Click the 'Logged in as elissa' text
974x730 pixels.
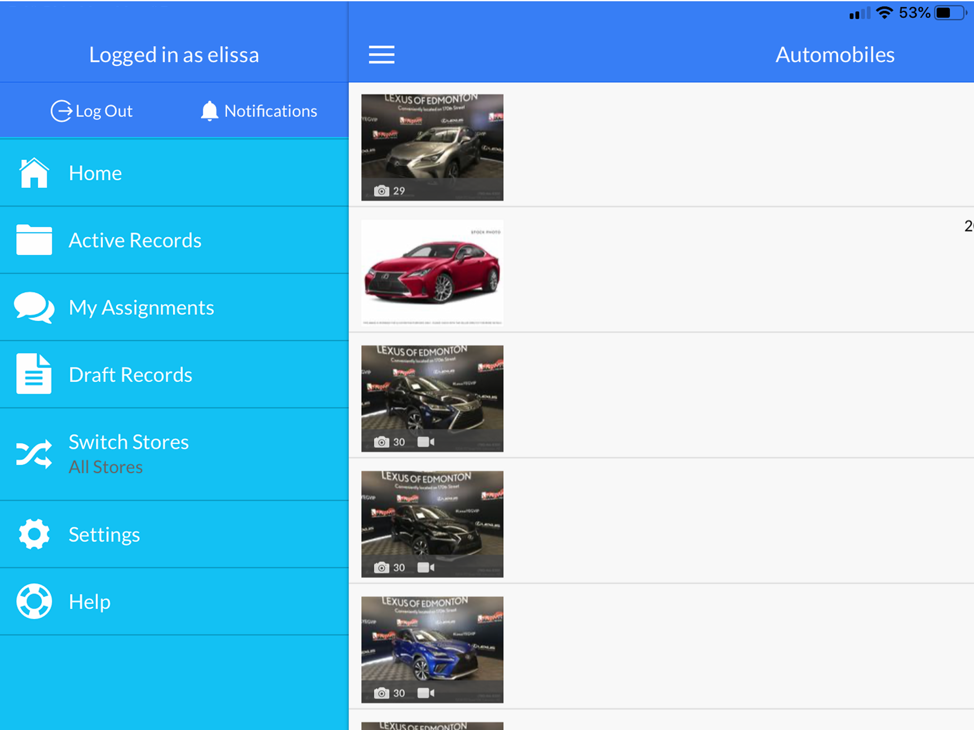pos(174,55)
